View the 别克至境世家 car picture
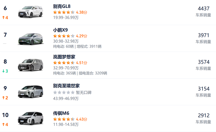Screen dimensions: 216x132 tap(30, 92)
